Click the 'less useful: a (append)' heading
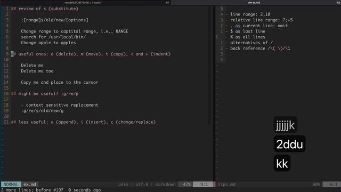341x192 pixels. pyautogui.click(x=83, y=122)
